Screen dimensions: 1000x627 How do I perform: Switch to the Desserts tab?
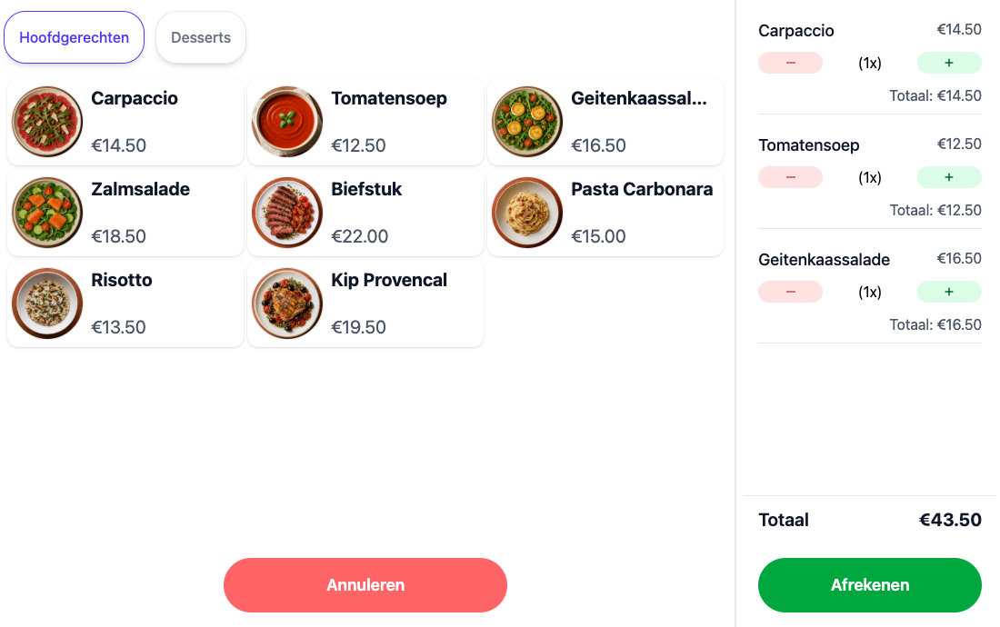(x=201, y=37)
